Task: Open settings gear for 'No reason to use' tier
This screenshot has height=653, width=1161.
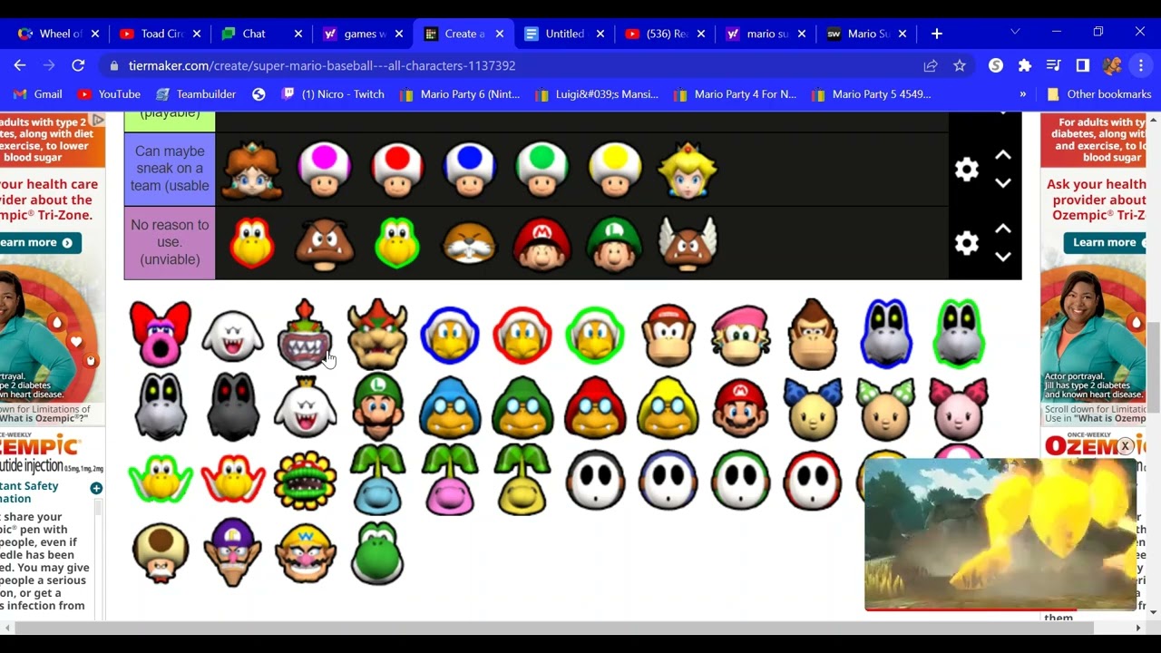Action: click(967, 243)
